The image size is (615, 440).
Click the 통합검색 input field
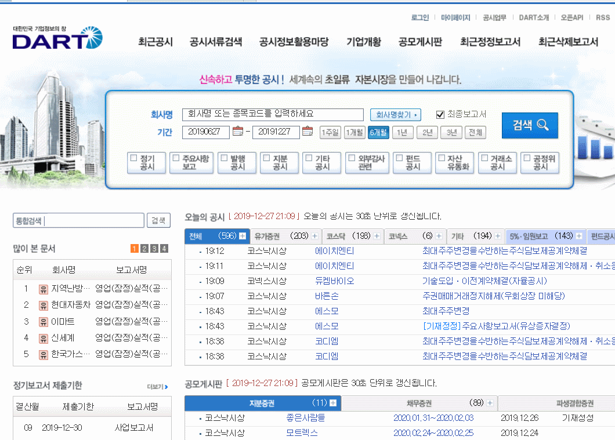point(78,221)
